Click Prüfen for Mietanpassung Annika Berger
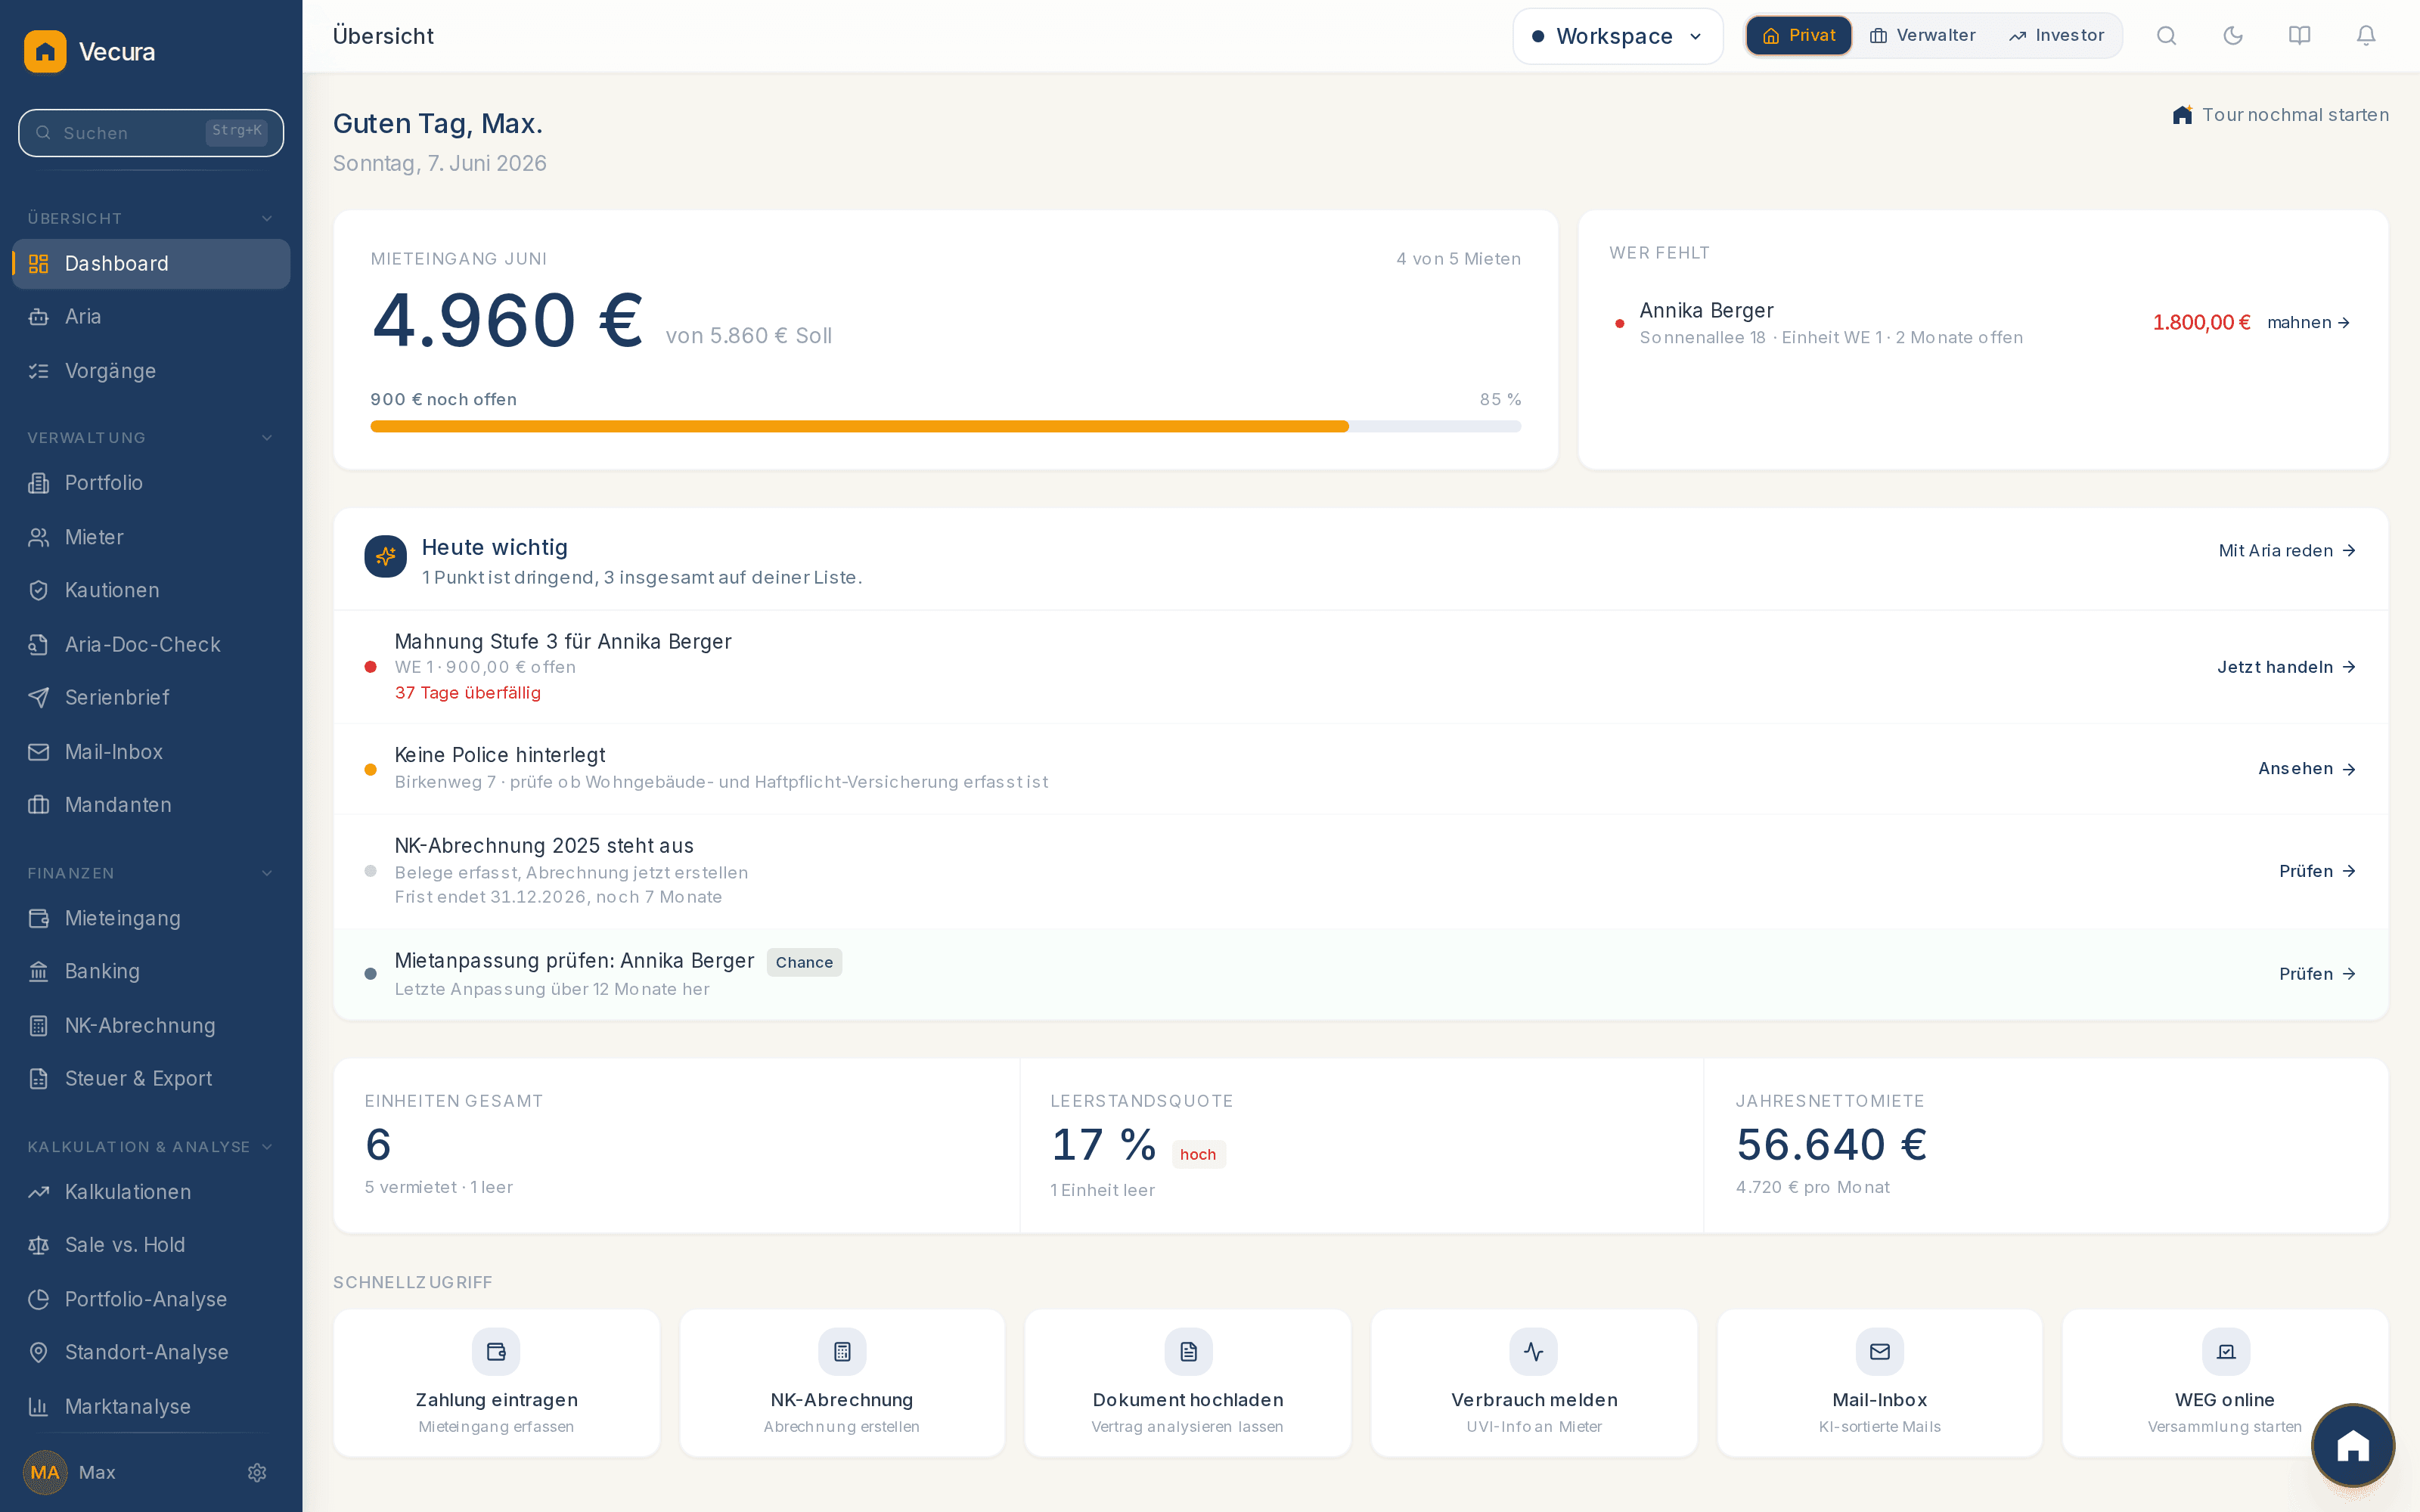Image resolution: width=2420 pixels, height=1512 pixels. pos(2317,974)
